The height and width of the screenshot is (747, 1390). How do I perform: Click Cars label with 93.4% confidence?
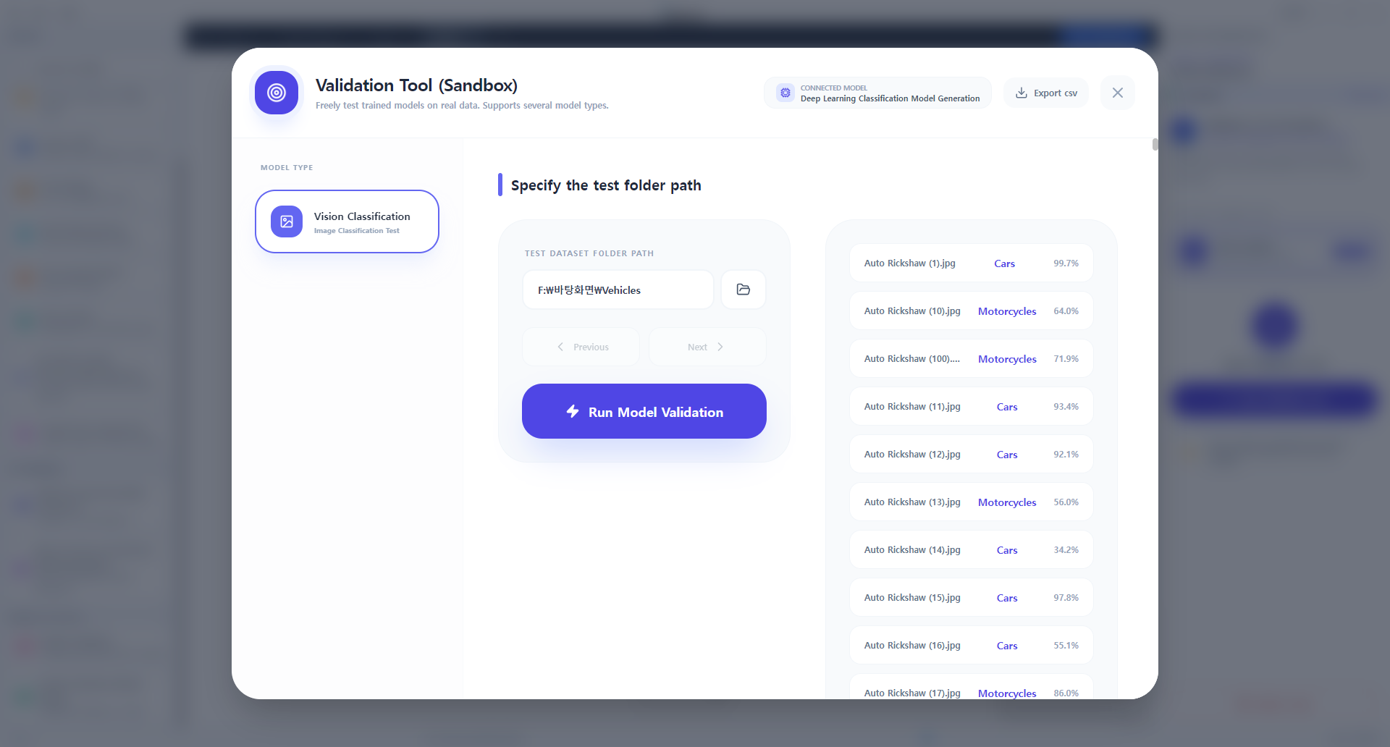click(x=1007, y=407)
